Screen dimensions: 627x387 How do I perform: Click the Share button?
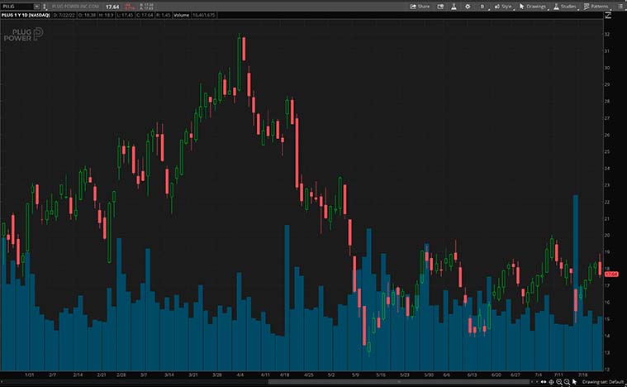pyautogui.click(x=420, y=7)
